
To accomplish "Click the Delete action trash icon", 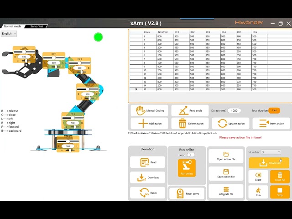I will pyautogui.click(x=182, y=123).
